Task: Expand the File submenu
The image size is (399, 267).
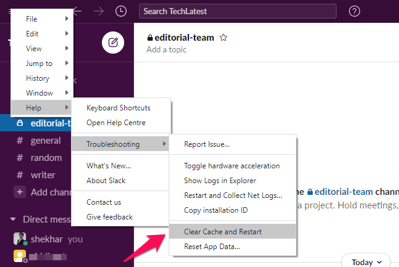Action: [x=42, y=18]
